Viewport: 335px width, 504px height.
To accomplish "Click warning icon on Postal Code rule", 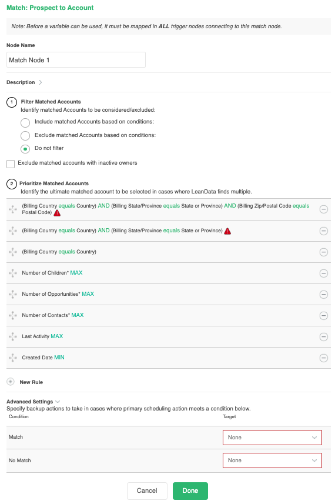I will (x=57, y=213).
